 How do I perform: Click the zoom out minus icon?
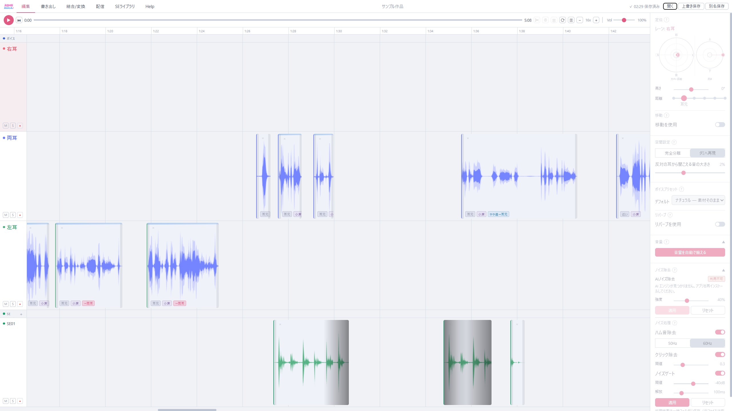coord(580,20)
